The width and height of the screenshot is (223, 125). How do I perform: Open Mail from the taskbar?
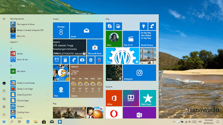click(x=52, y=122)
